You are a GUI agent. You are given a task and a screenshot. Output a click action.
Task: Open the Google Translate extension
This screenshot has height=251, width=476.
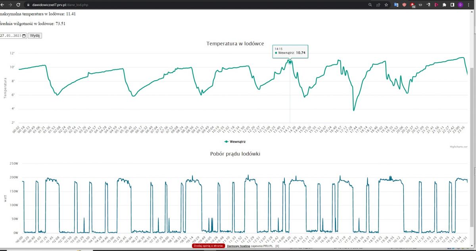click(396, 5)
